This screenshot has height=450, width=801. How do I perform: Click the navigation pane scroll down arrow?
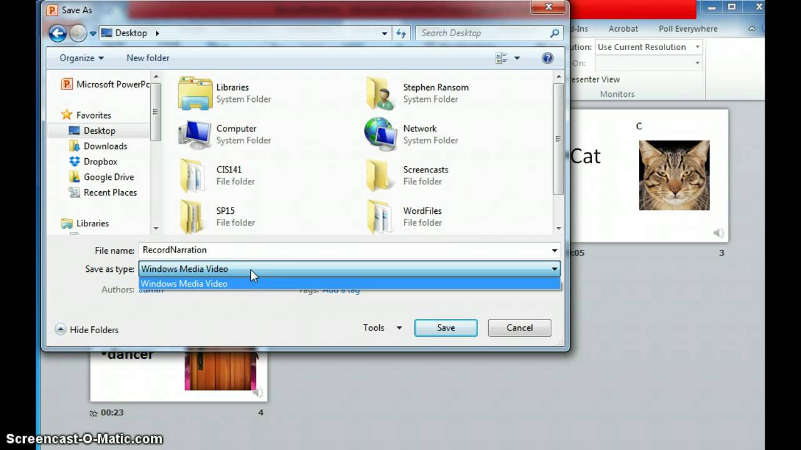point(156,228)
